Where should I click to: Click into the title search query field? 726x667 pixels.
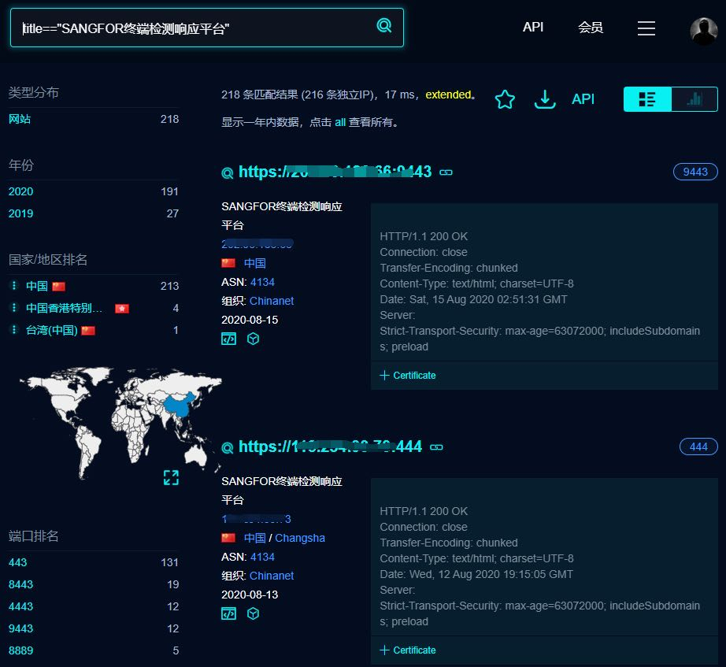point(197,28)
